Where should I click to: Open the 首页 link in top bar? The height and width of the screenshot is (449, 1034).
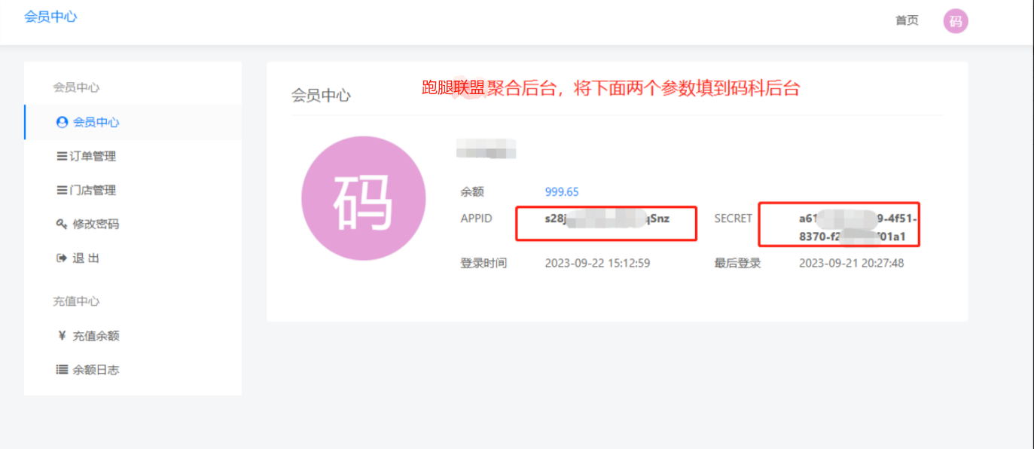tap(907, 20)
